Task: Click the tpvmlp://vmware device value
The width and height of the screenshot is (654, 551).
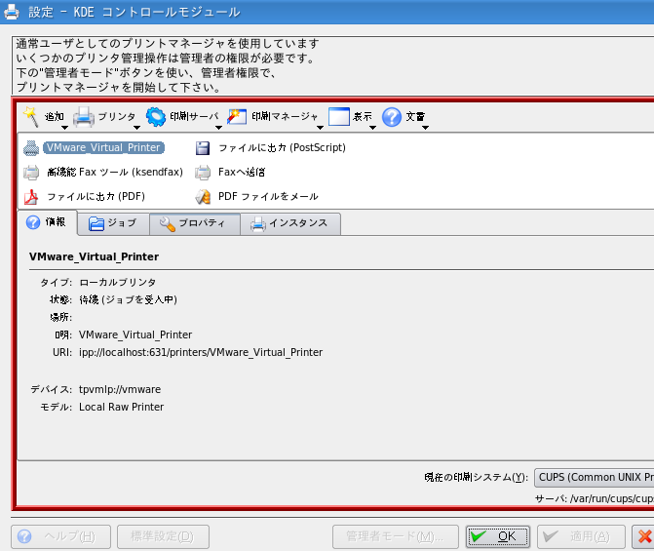Action: pyautogui.click(x=120, y=389)
